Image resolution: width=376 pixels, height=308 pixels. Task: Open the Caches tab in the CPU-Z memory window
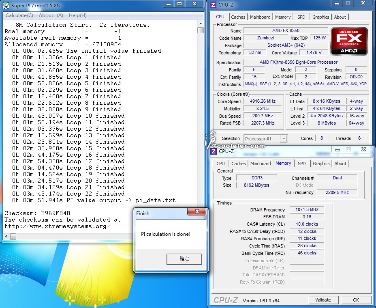point(239,164)
